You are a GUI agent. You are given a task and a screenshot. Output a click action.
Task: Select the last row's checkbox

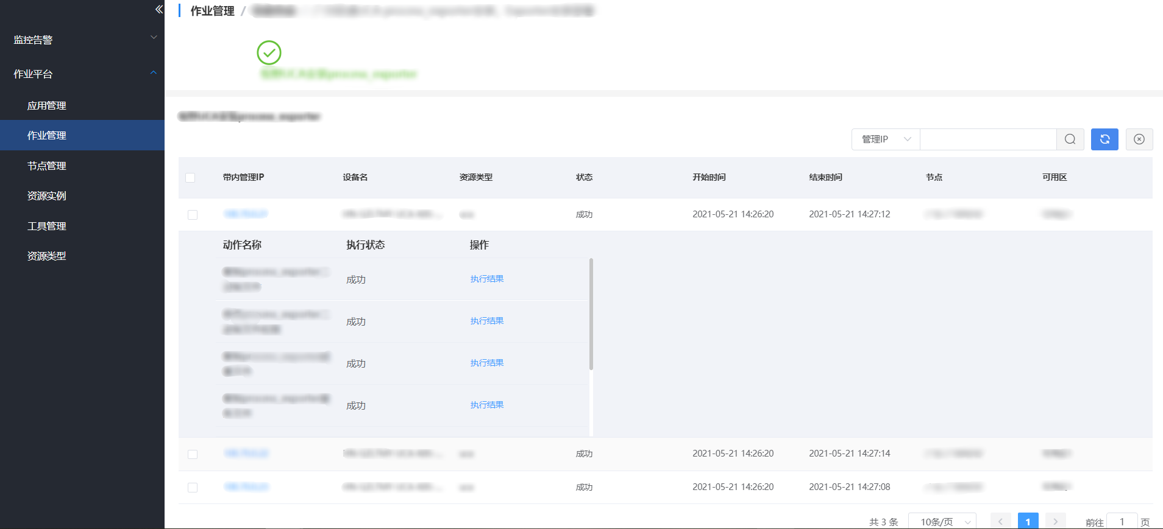coord(193,488)
